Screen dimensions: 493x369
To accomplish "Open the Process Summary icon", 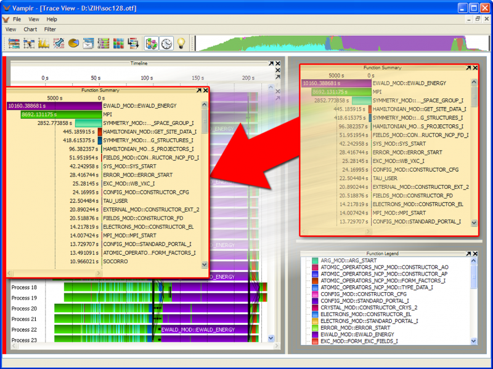I will point(104,43).
